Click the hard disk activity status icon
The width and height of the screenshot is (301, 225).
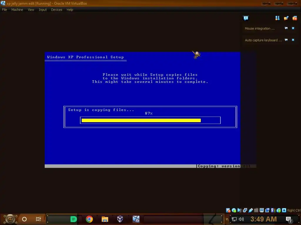pos(228,210)
